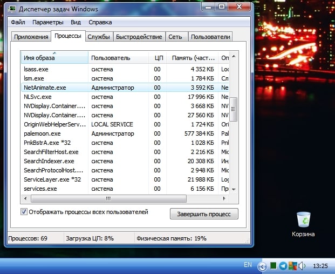Open the volume speaker tray icon
The height and width of the screenshot is (274, 335).
point(302,266)
